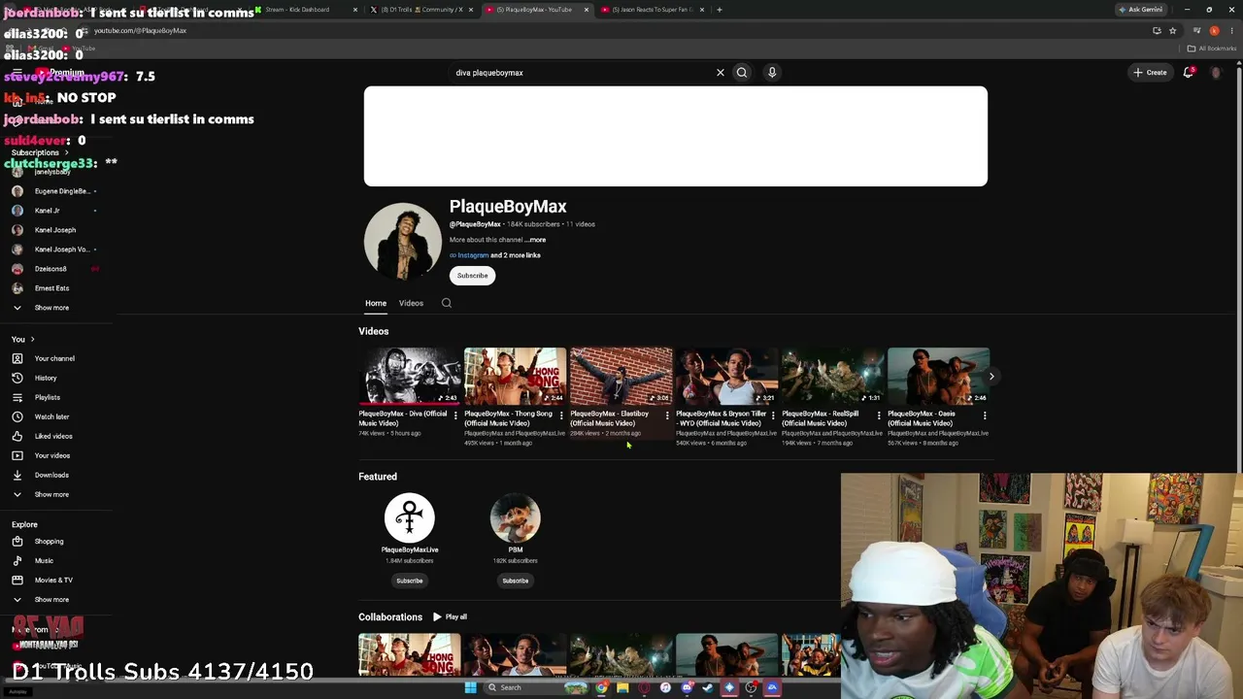Click the Create button
The height and width of the screenshot is (699, 1243).
tap(1150, 72)
